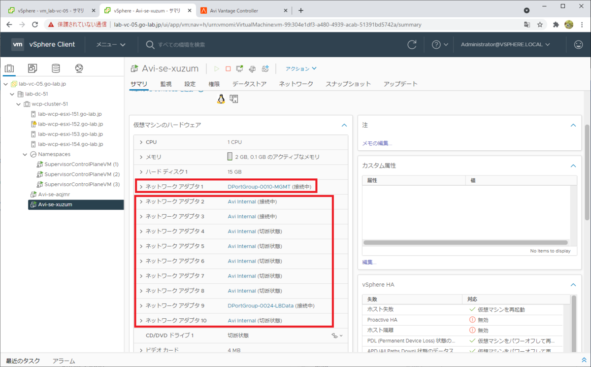Viewport: 591px width, 367px height.
Task: Switch to the データストア tab
Action: 249,84
